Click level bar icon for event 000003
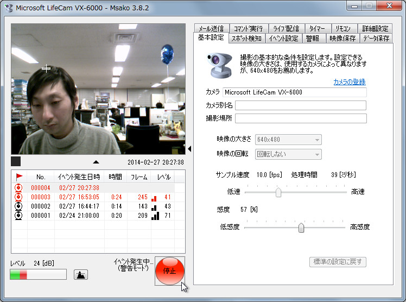Image resolution: width=406 pixels, height=302 pixels. [x=154, y=198]
